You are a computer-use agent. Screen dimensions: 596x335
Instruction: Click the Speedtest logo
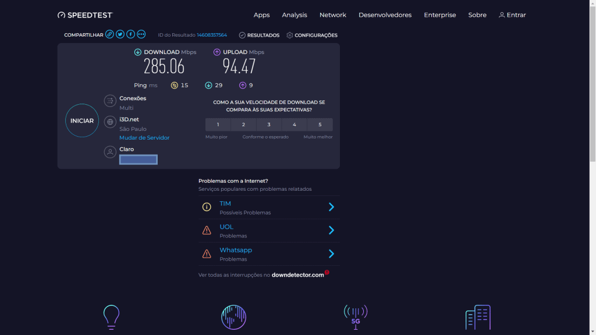point(85,15)
